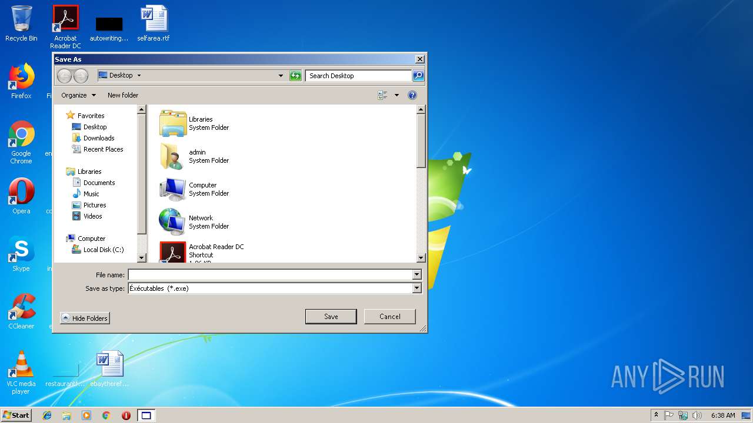The image size is (753, 423).
Task: Cancel the Save As dialog
Action: pyautogui.click(x=390, y=317)
